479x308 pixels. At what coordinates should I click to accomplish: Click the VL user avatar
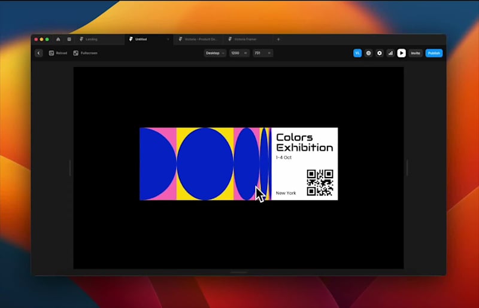(x=357, y=53)
